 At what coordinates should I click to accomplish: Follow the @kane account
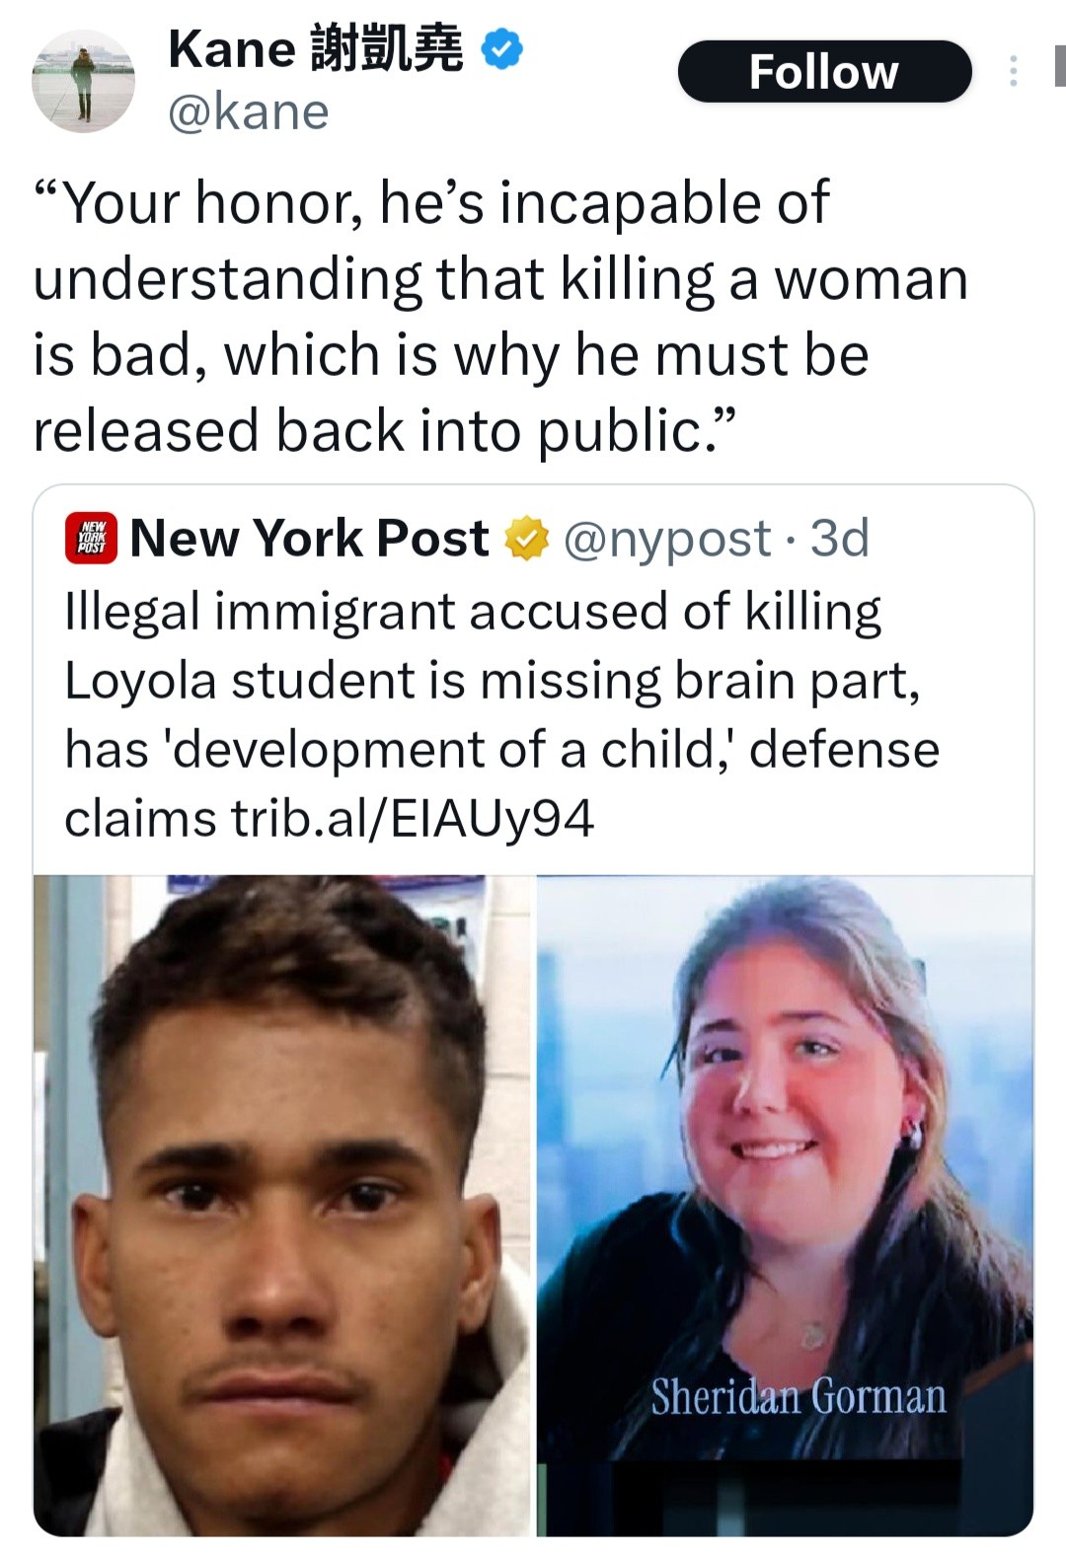pyautogui.click(x=824, y=71)
